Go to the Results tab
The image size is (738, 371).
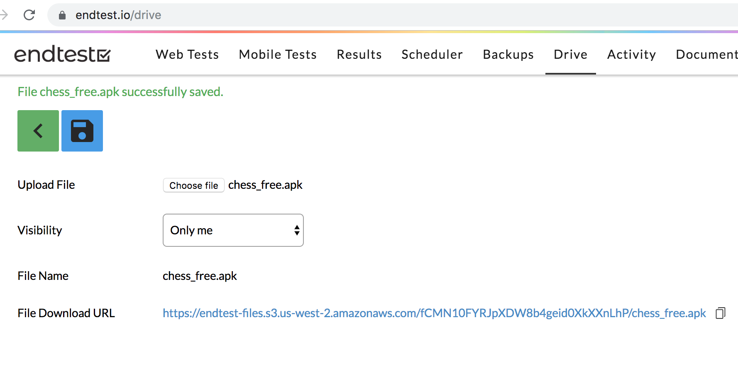[x=359, y=54]
